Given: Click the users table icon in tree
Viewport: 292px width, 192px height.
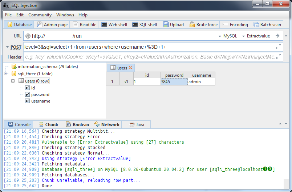Looking at the screenshot, I should 21,81.
